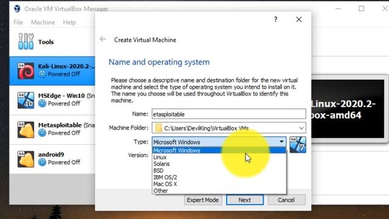Click the Name input field
Screen dimensions: 389x219
[229, 114]
